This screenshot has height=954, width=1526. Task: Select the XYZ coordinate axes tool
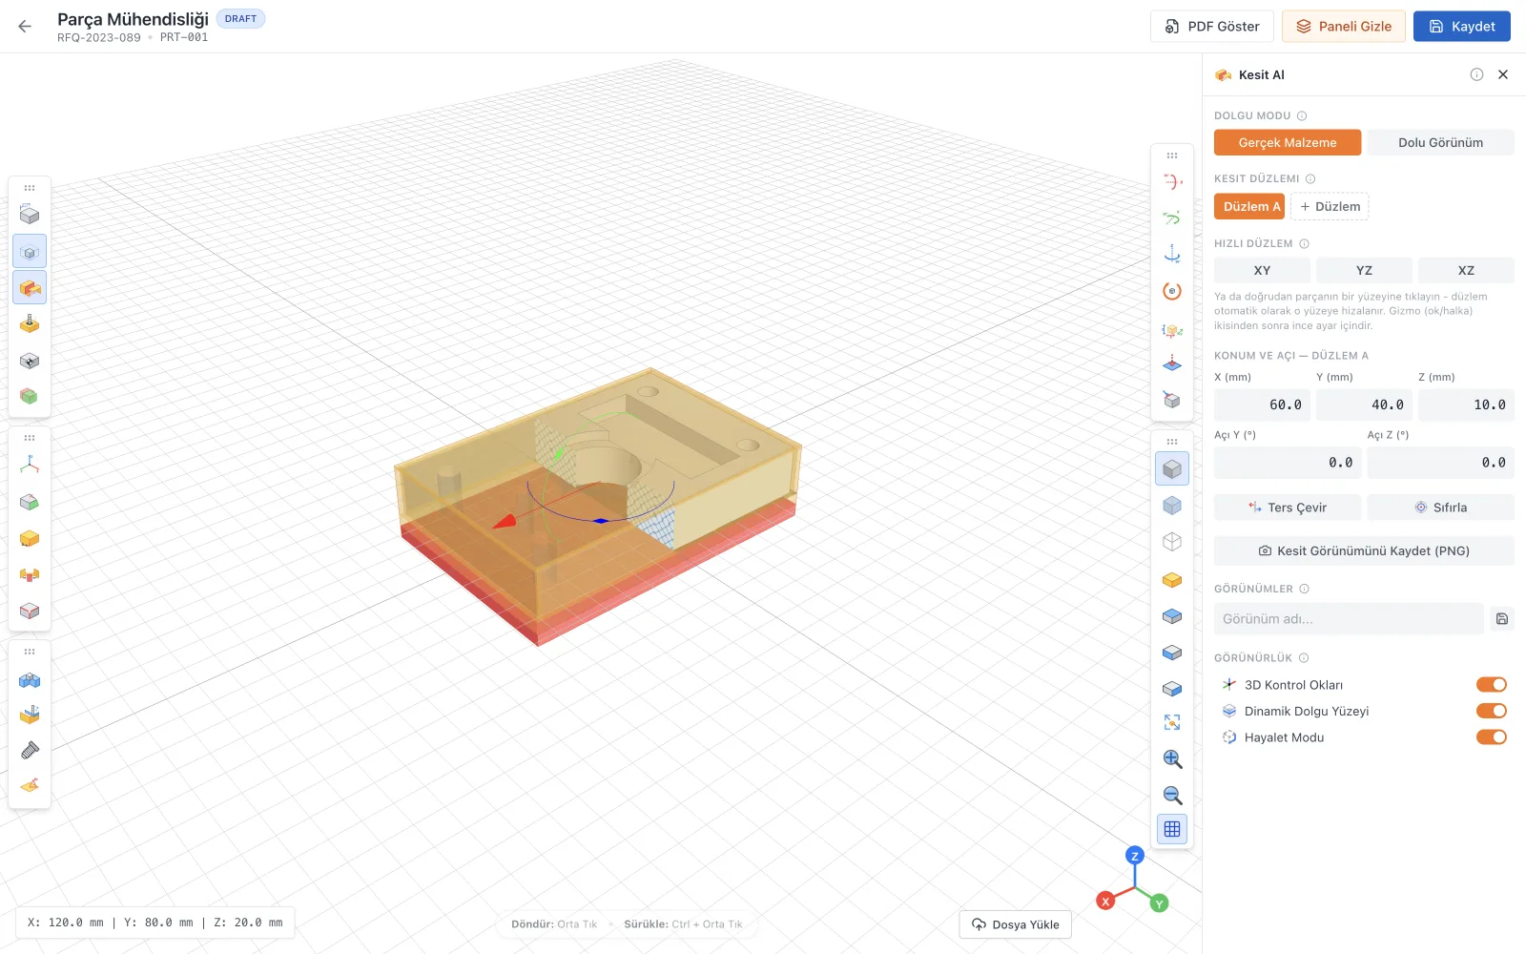[30, 466]
